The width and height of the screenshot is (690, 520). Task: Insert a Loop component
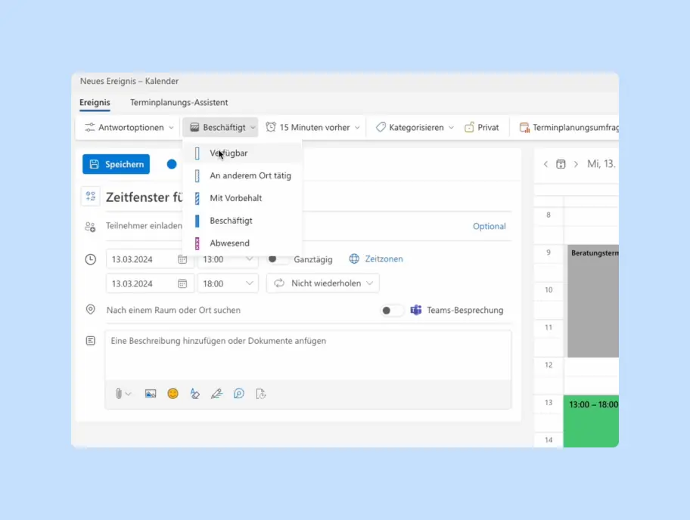point(239,393)
